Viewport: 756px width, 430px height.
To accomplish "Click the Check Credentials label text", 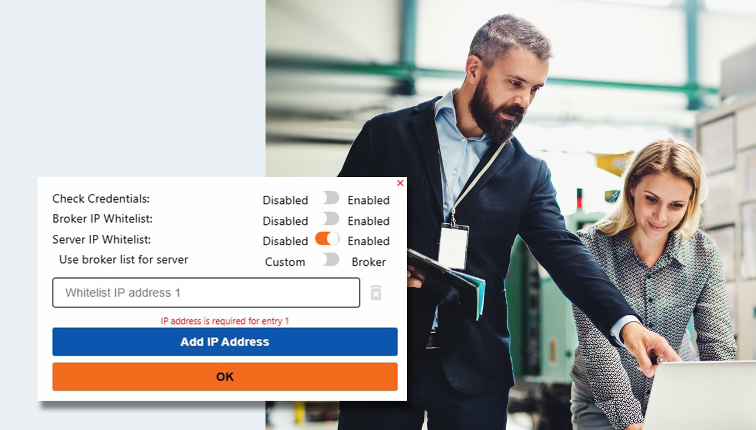I will [x=101, y=199].
